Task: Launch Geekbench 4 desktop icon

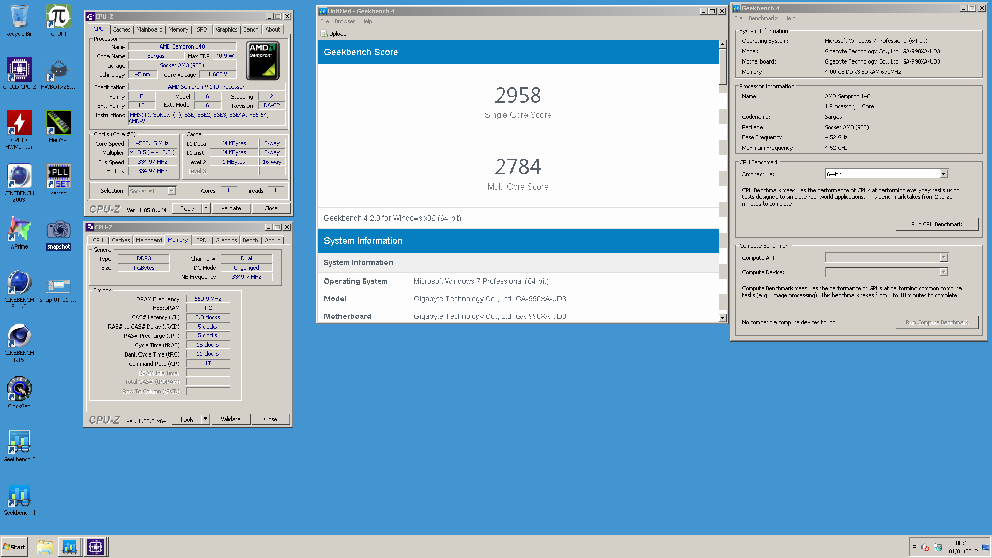Action: [19, 499]
